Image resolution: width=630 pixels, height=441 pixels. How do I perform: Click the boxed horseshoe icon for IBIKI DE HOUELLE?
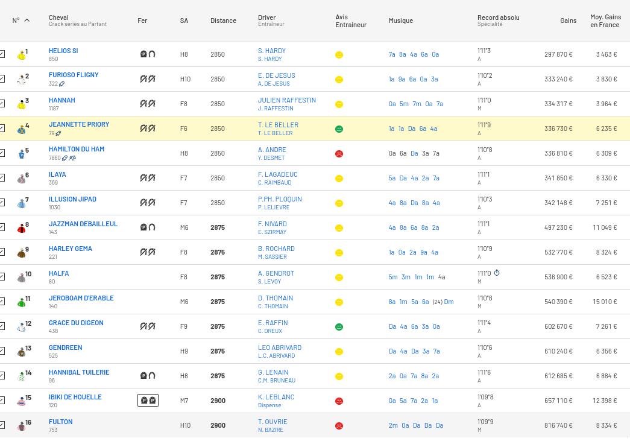pyautogui.click(x=148, y=401)
